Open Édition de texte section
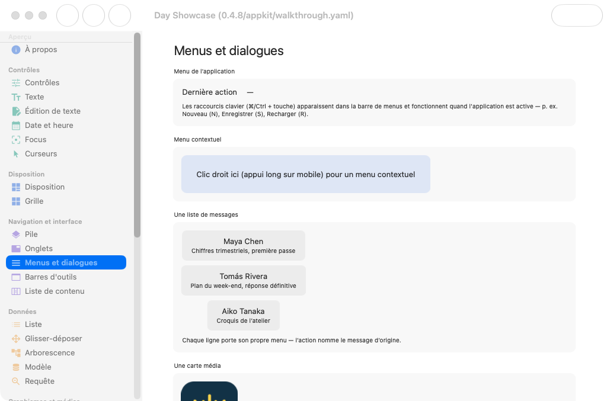 point(66,111)
